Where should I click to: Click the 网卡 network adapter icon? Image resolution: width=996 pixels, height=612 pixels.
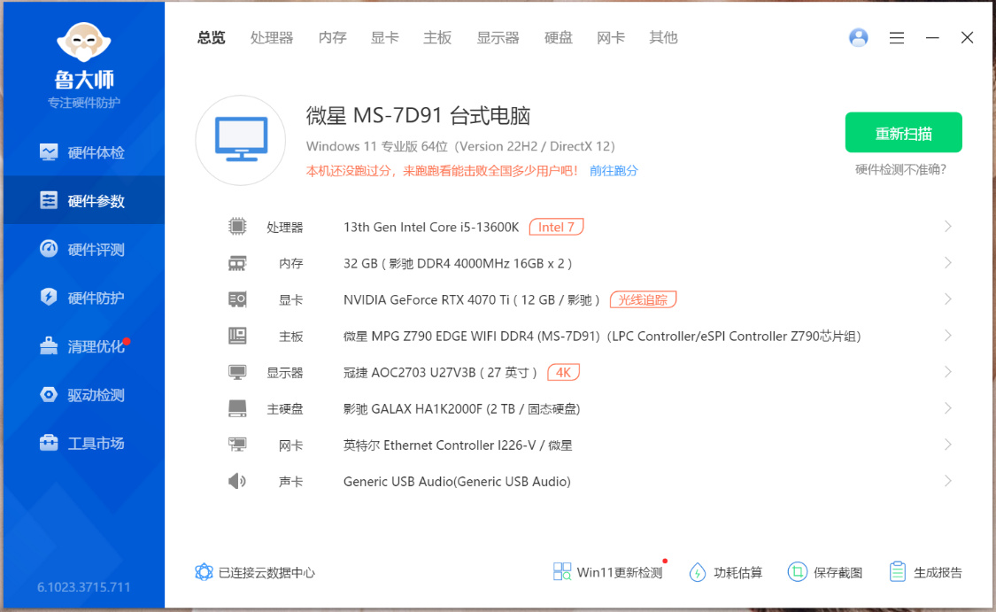pos(237,445)
